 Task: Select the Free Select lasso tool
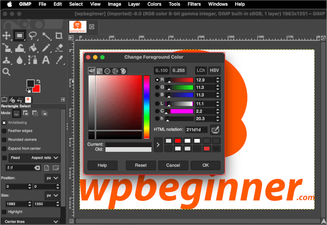(33, 35)
